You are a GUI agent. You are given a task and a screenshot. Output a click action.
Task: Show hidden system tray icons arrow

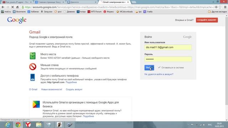(x=188, y=125)
